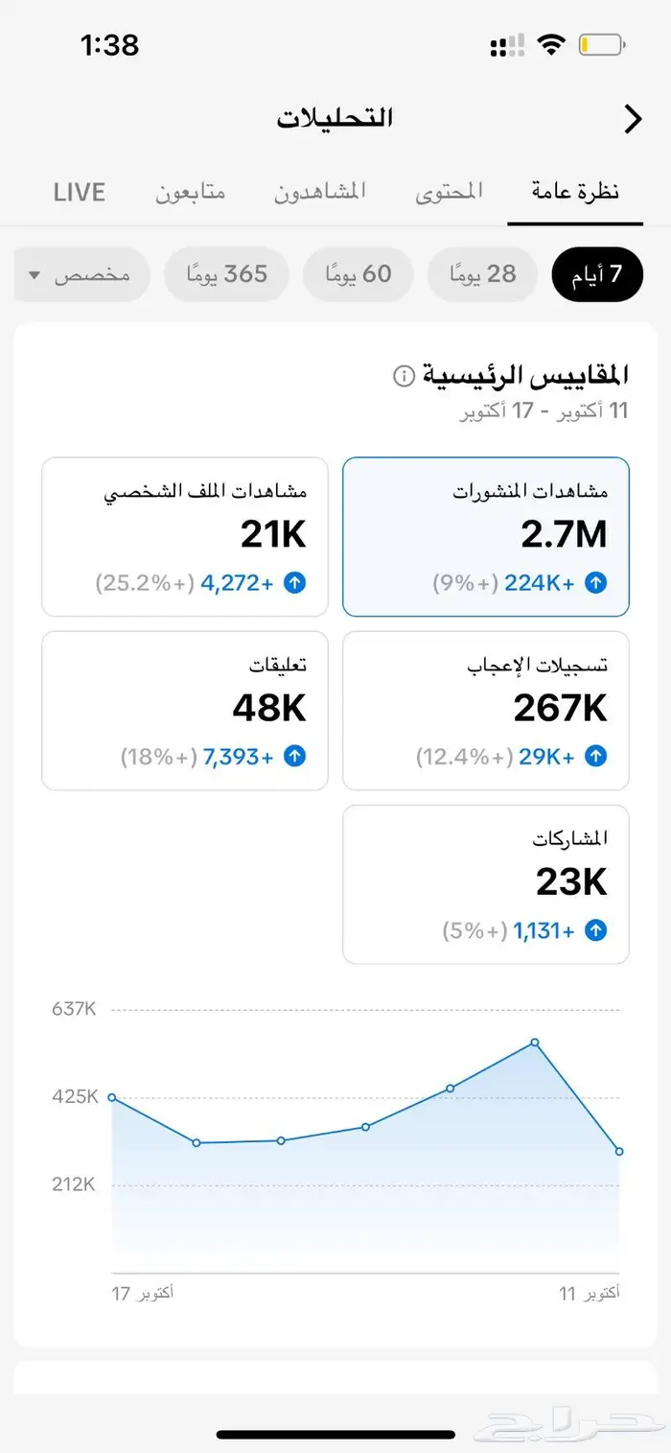671x1453 pixels.
Task: Select the تعليقات metric card
Action: point(184,710)
